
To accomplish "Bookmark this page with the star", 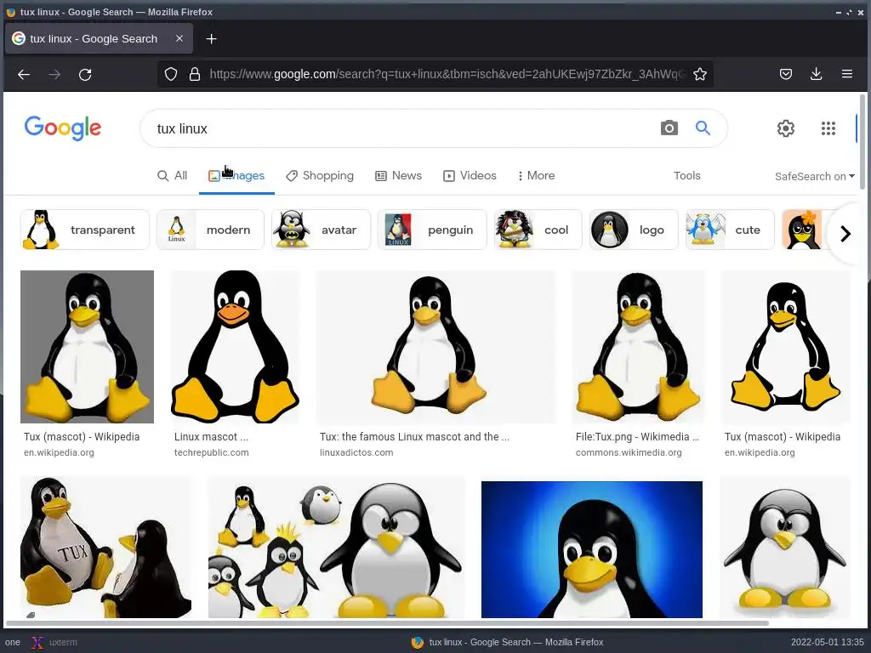I will click(x=700, y=74).
